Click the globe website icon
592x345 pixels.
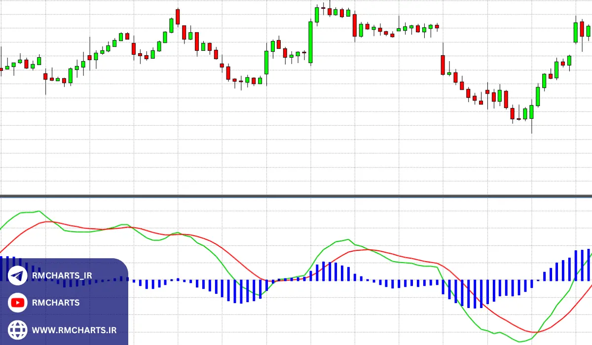18,329
